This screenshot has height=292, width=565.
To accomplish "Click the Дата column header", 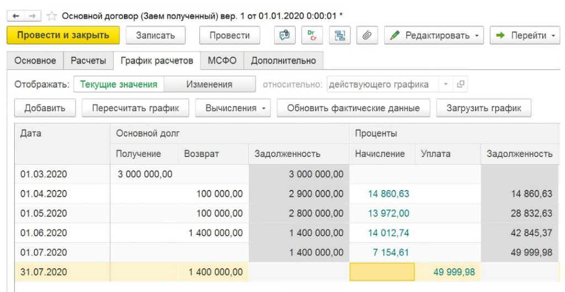I will (62, 144).
